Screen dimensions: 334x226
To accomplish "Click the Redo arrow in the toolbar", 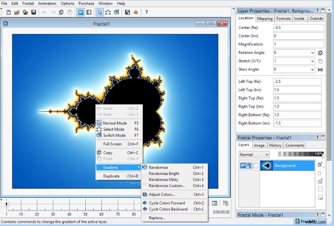I will pyautogui.click(x=53, y=12).
